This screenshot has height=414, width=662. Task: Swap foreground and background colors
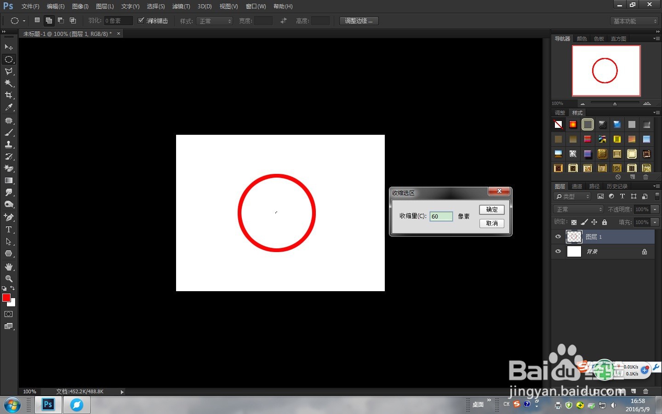pos(12,288)
